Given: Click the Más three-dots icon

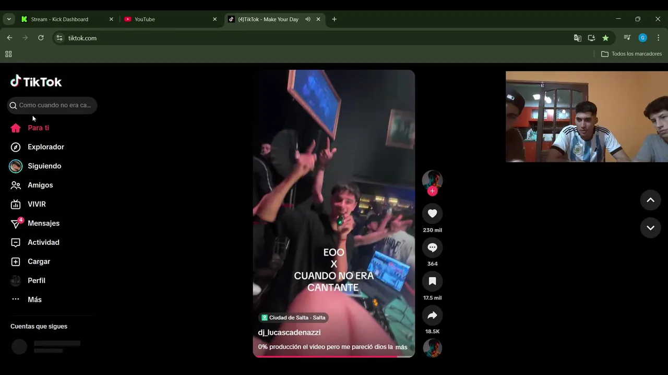Looking at the screenshot, I should pyautogui.click(x=16, y=299).
